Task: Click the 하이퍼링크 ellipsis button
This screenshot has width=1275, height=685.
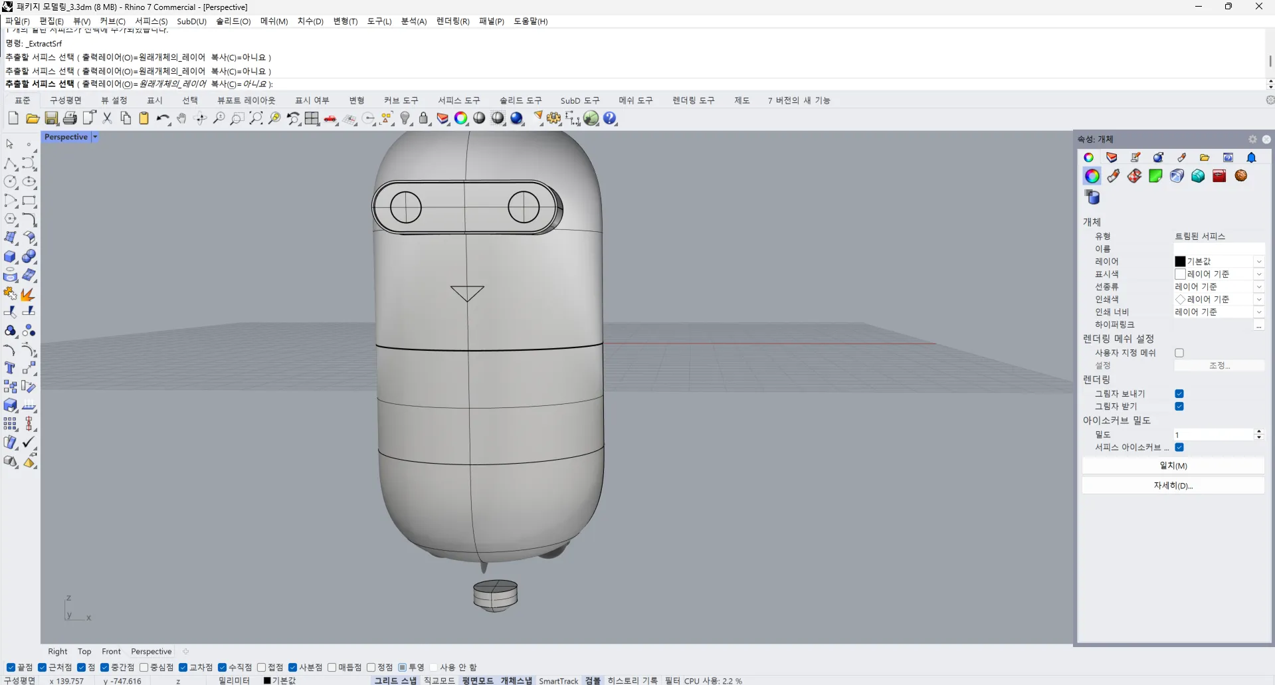Action: pos(1258,325)
